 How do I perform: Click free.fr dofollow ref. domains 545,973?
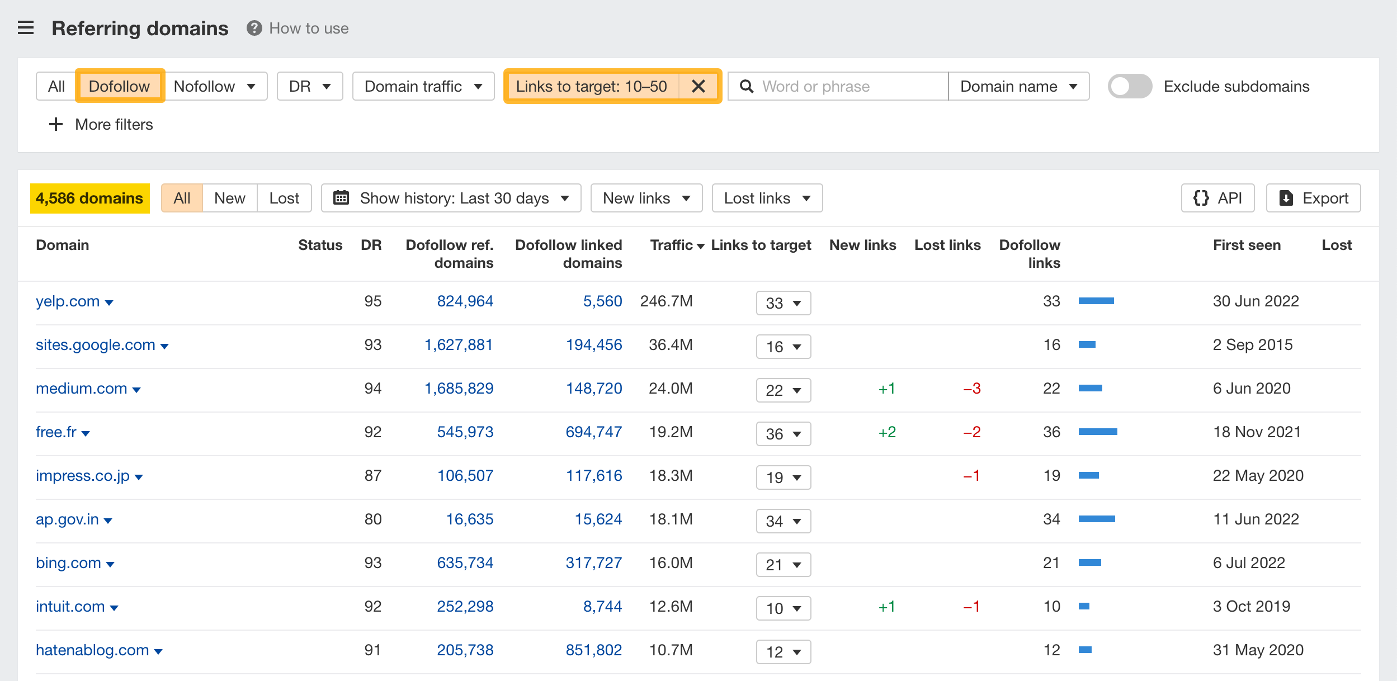(x=465, y=432)
